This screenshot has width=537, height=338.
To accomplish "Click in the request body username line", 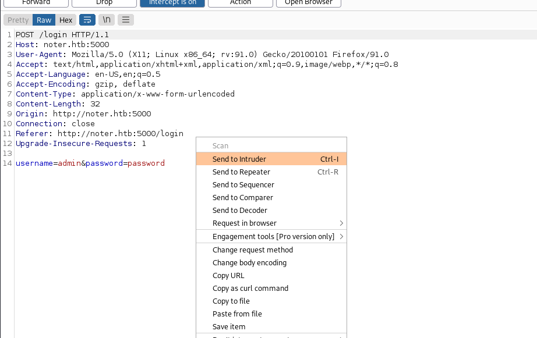I will tap(90, 163).
